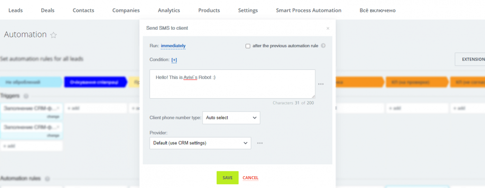The width and height of the screenshot is (485, 188).
Task: Open the three-dots menu beside Provider dropdown
Action: 260,143
